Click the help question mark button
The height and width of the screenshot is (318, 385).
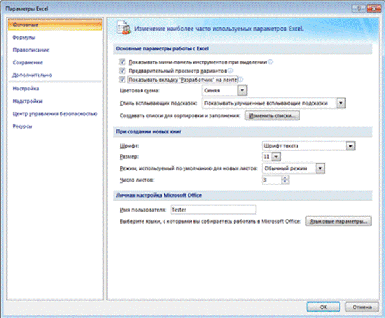click(x=359, y=9)
